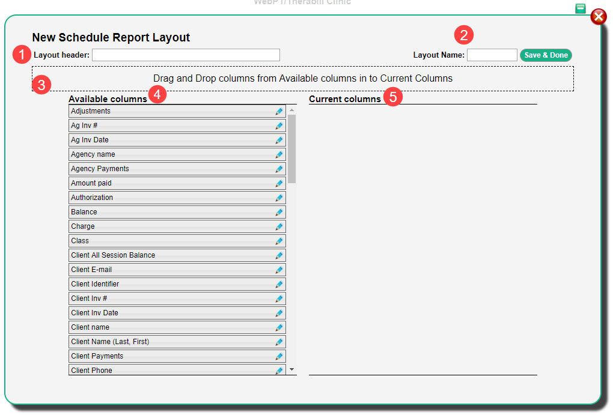Click the green window icon beside close

[x=581, y=8]
